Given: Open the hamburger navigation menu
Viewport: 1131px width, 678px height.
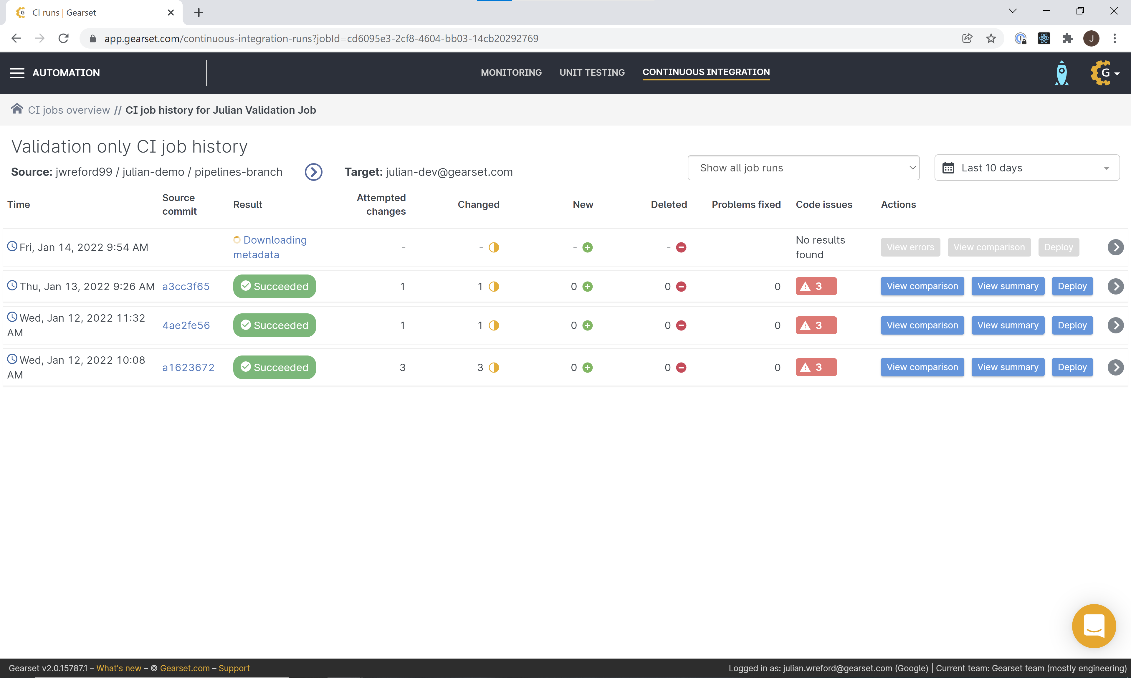Looking at the screenshot, I should click(x=17, y=73).
